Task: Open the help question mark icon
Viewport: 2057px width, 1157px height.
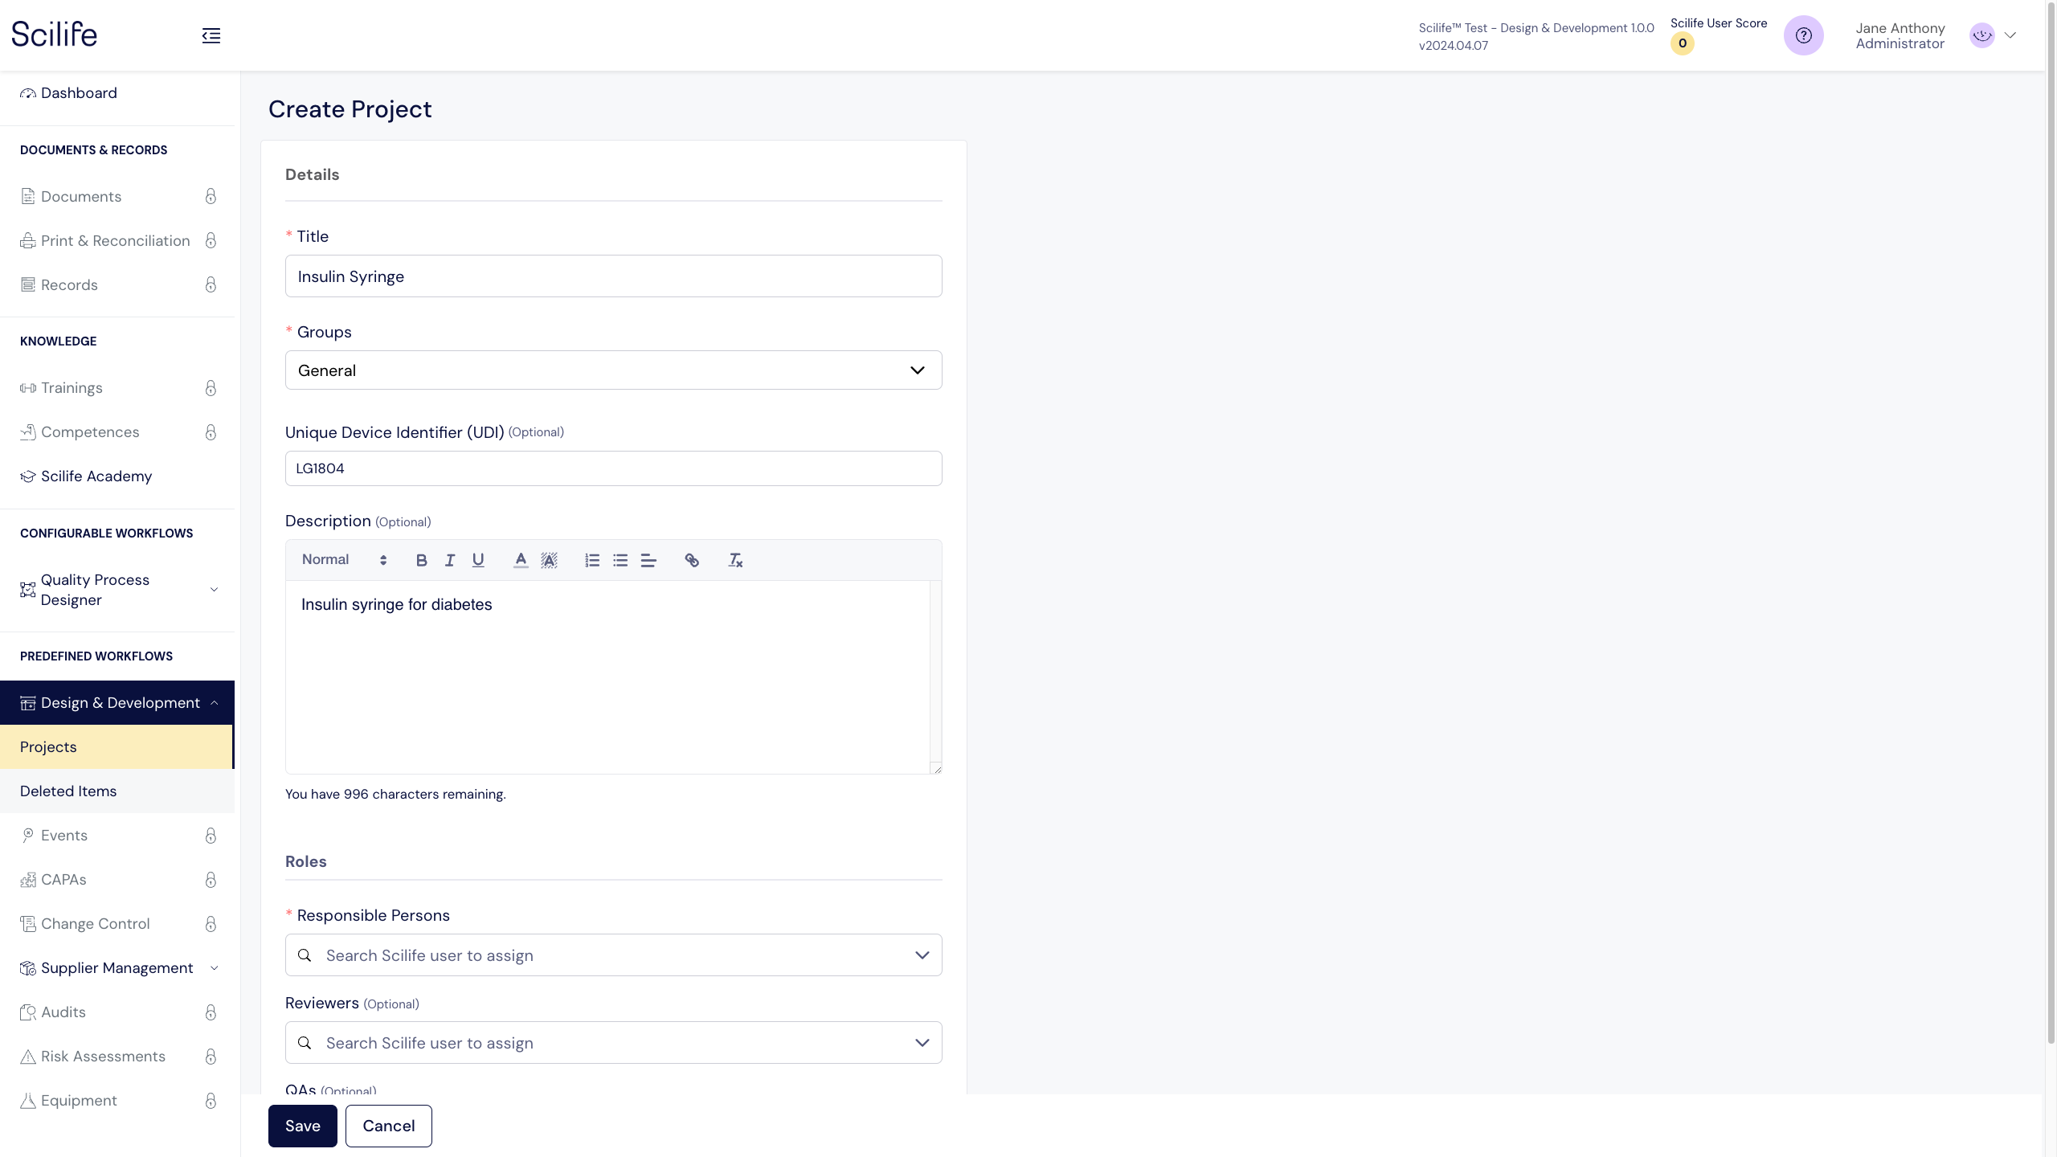Action: 1803,35
